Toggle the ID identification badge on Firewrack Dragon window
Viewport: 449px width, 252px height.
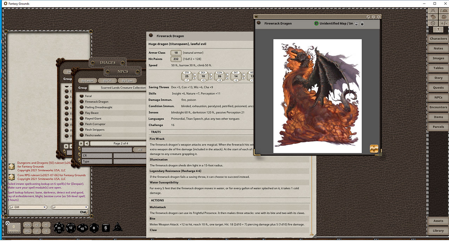coord(316,23)
